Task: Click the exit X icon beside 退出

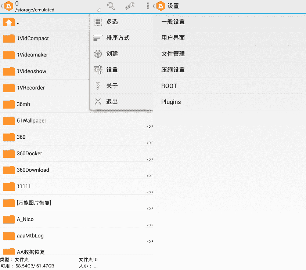Action: pos(98,102)
